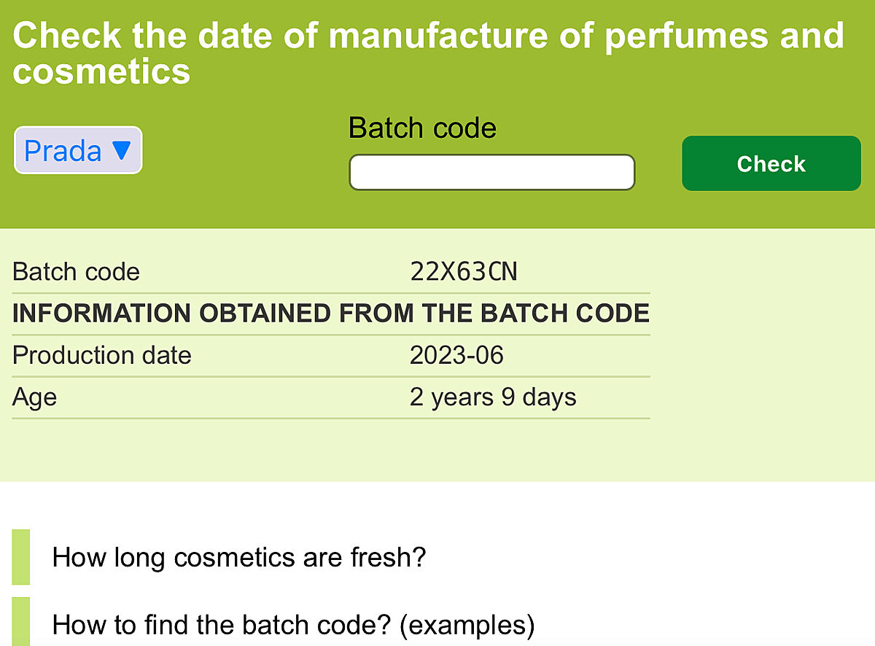This screenshot has width=875, height=646.
Task: Click the blue triangle arrow beside Prada
Action: click(x=122, y=151)
